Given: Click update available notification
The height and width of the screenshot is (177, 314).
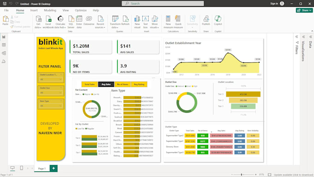Looking at the screenshot, I should point(293,175).
